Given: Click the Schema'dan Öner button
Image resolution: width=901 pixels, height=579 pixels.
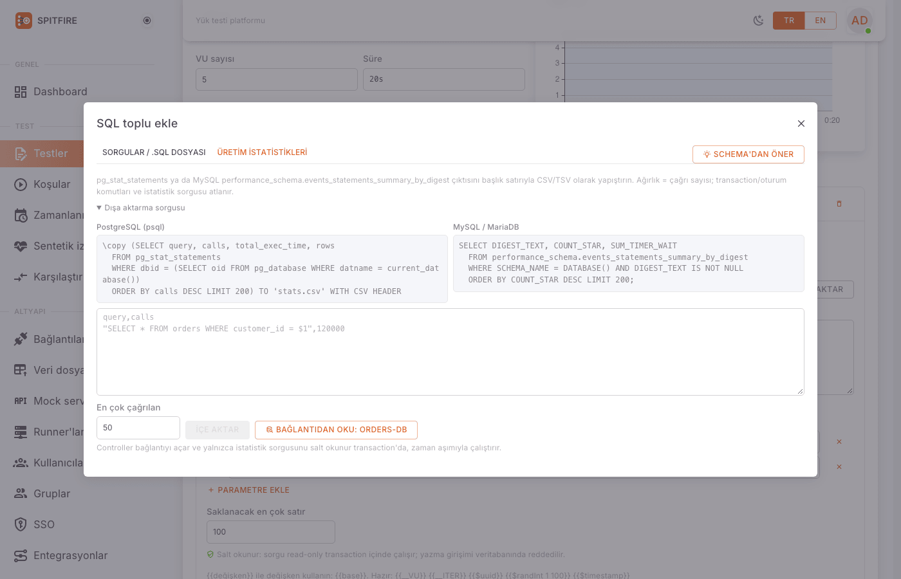Looking at the screenshot, I should tap(748, 154).
